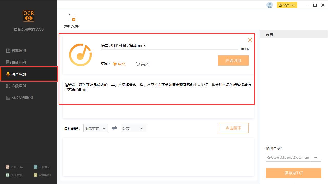Open 软件帮助 software help
This screenshot has width=328, height=184.
pos(42,175)
